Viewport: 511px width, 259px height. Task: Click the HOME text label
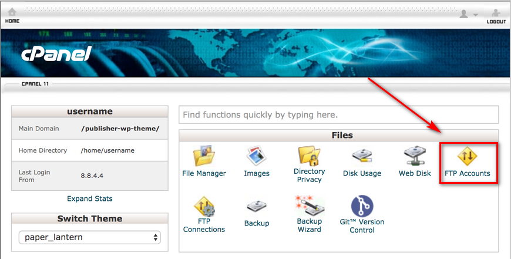tap(12, 21)
